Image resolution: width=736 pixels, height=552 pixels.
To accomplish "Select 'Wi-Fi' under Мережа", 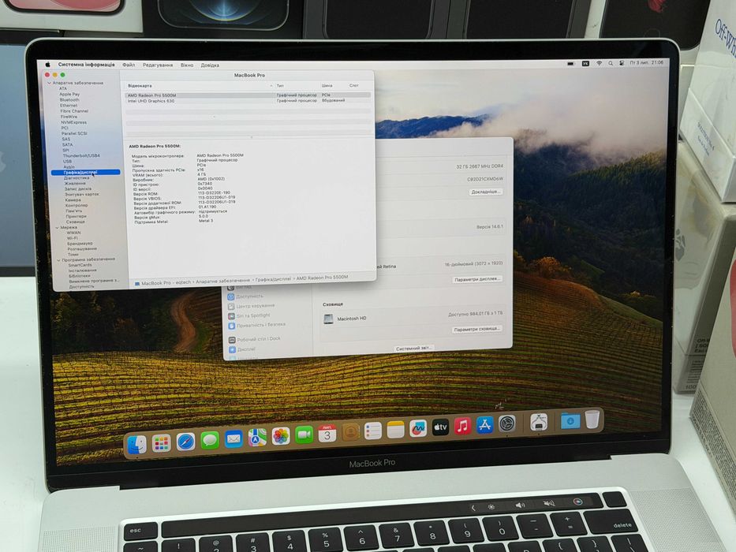I will coord(73,238).
